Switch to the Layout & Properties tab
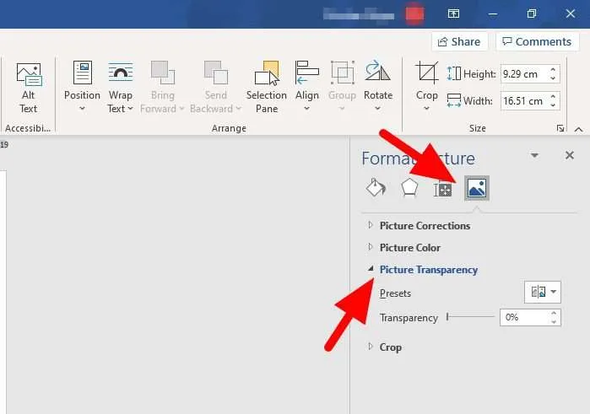The height and width of the screenshot is (414, 590). (x=442, y=188)
